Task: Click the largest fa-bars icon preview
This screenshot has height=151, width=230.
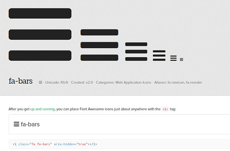Action: click(x=40, y=35)
